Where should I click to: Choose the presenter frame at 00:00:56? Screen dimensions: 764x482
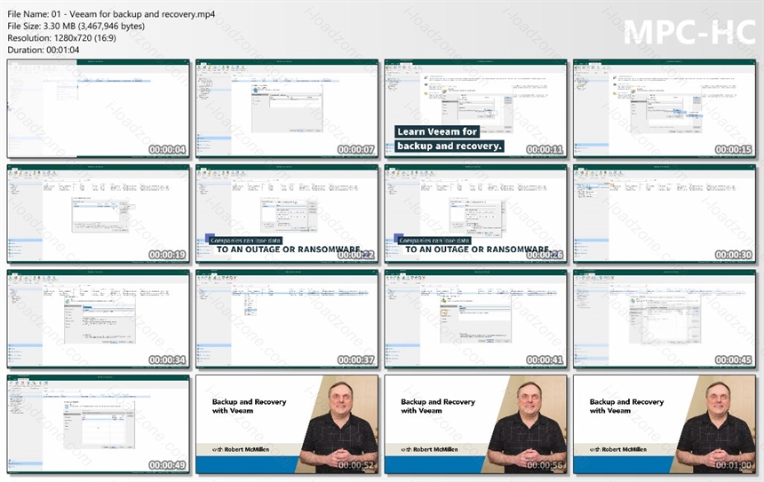pos(475,424)
